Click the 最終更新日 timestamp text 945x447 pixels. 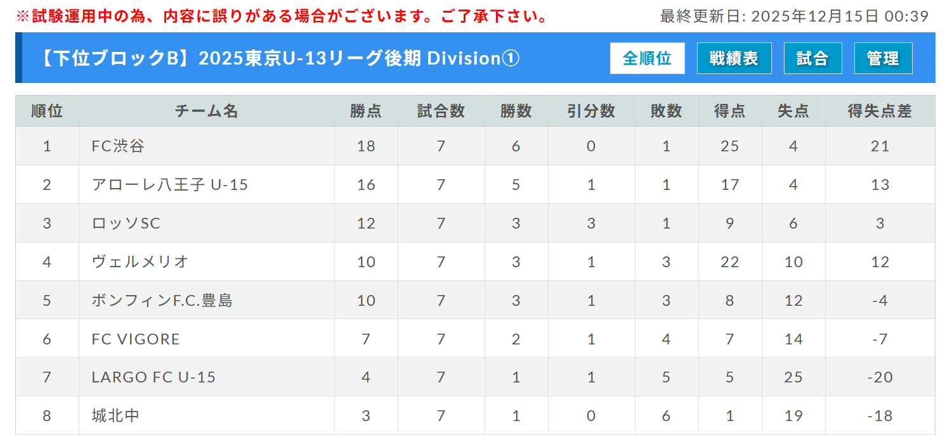click(x=794, y=16)
